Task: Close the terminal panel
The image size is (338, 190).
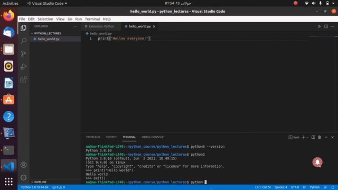Action: coord(332,137)
